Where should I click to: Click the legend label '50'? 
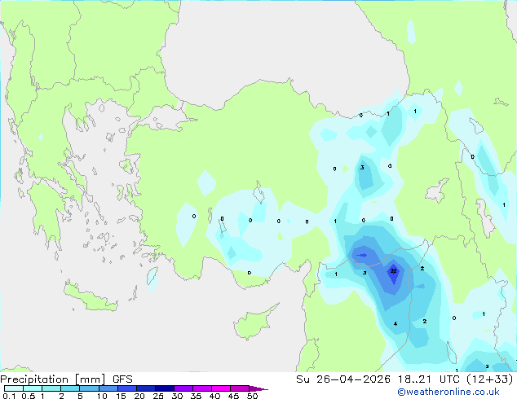pyautogui.click(x=252, y=396)
